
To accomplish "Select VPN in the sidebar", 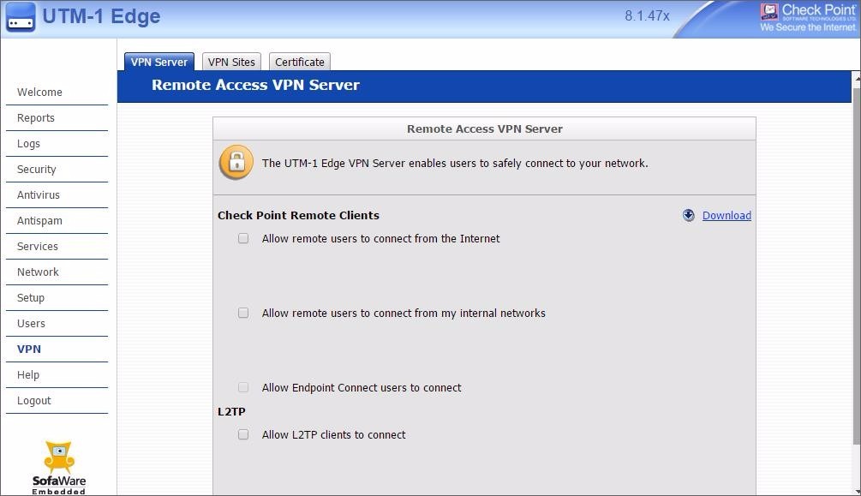I will [x=29, y=350].
